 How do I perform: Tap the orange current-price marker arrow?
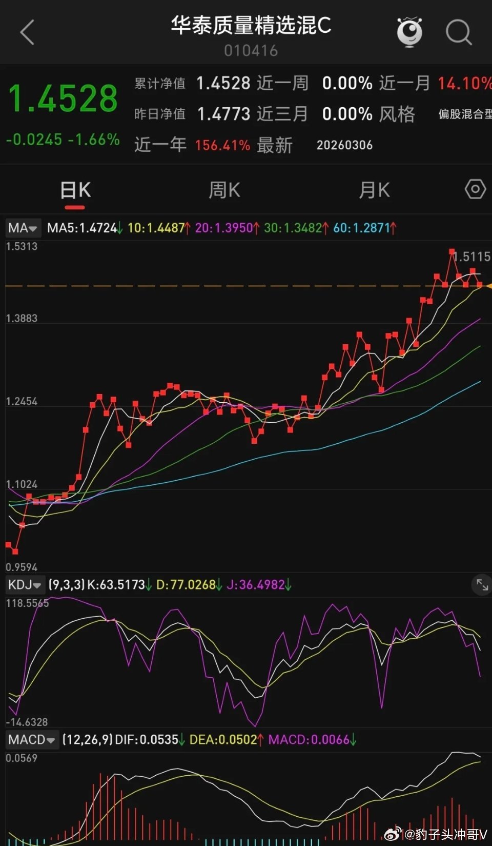pos(488,286)
